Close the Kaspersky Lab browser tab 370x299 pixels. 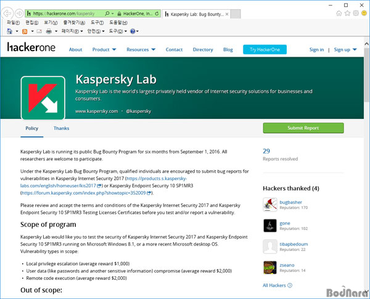[x=227, y=14]
